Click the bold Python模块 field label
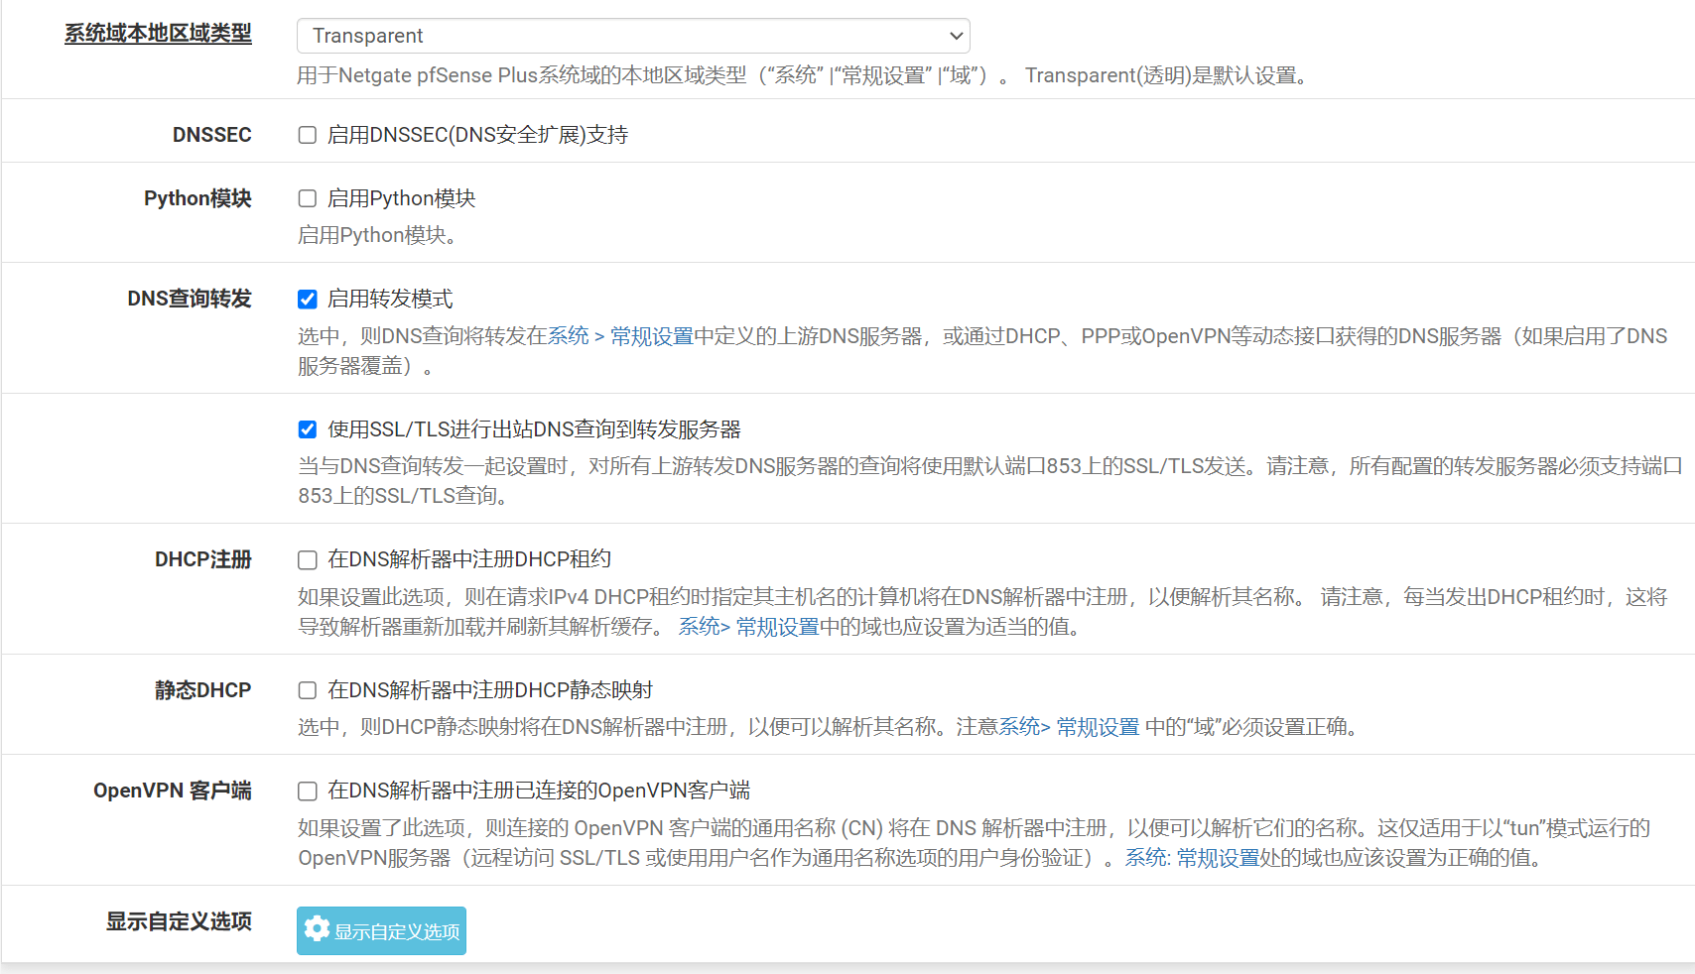 196,198
